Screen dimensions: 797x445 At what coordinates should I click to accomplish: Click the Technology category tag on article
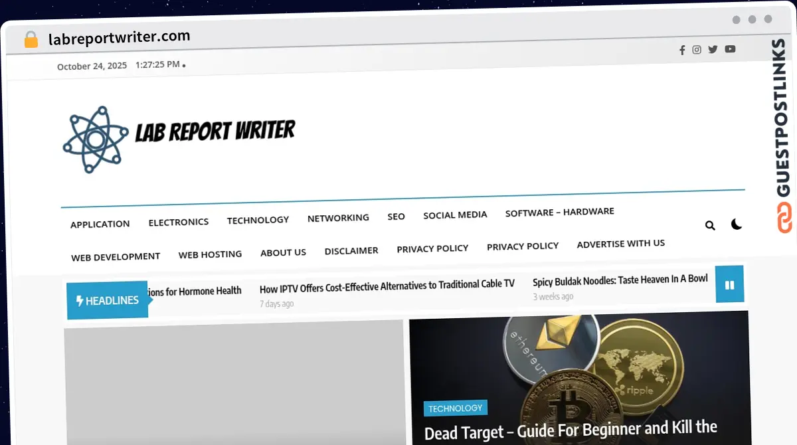[455, 408]
